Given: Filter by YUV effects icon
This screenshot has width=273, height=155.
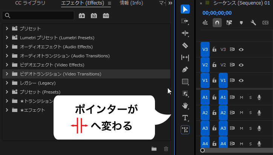Looking at the screenshot, I should (x=106, y=16).
